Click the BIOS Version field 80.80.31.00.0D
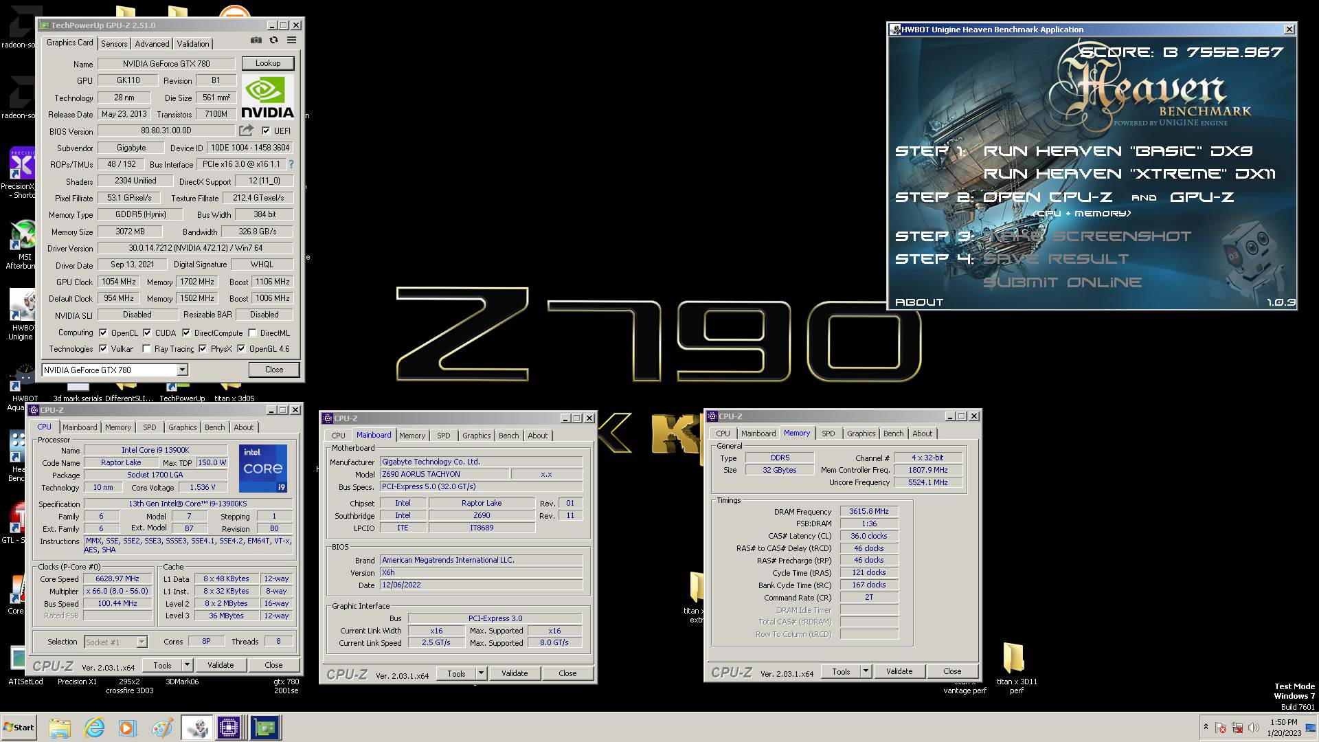This screenshot has height=742, width=1319. coord(166,131)
